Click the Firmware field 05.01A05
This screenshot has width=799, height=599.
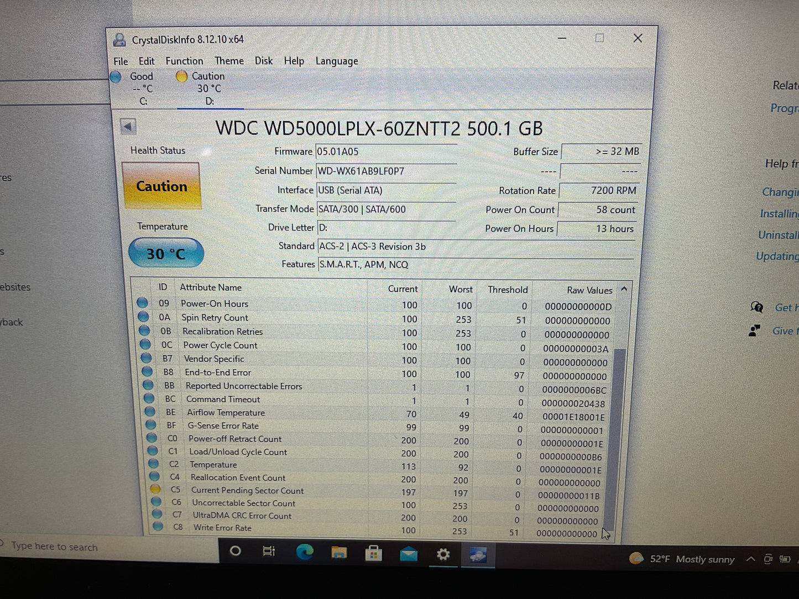coord(386,151)
